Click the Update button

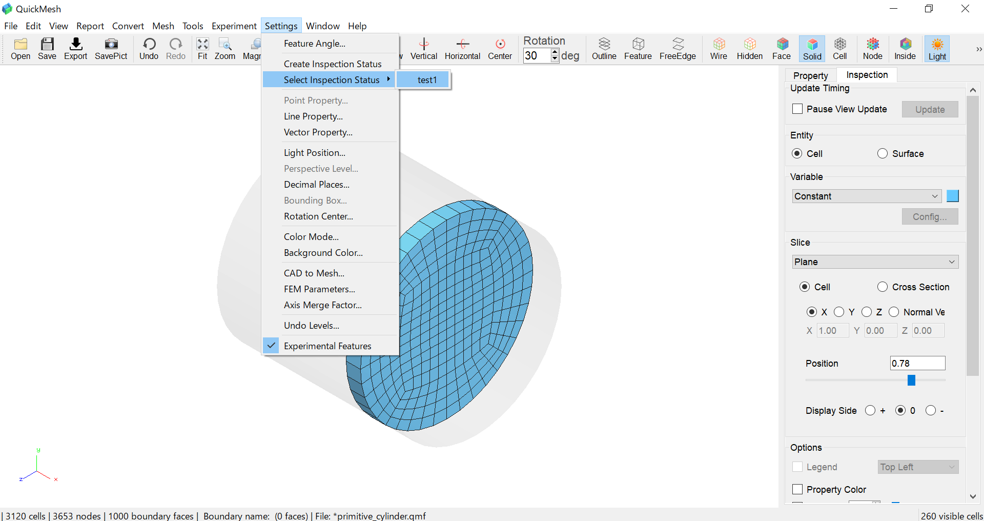tap(930, 109)
